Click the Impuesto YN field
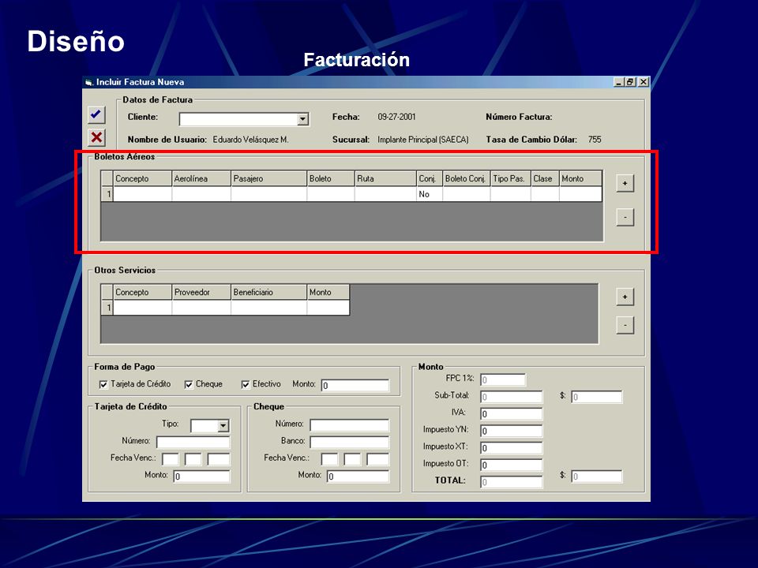758x568 pixels. click(x=512, y=431)
